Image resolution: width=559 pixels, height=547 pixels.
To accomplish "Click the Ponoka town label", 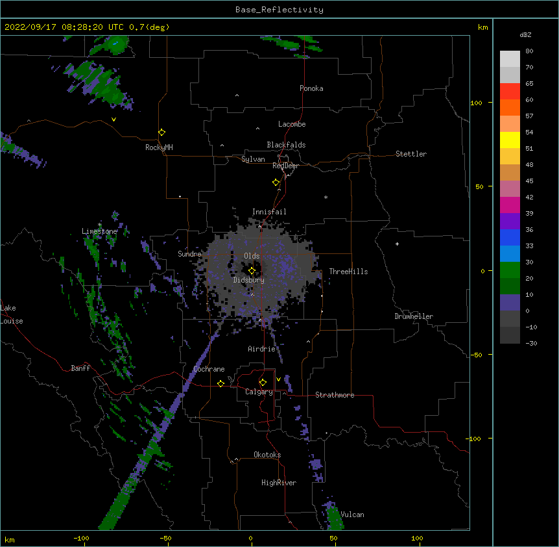I will [x=311, y=88].
